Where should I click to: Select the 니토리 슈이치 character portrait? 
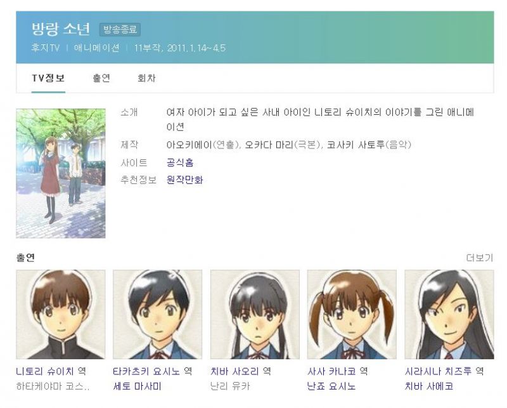pos(61,315)
